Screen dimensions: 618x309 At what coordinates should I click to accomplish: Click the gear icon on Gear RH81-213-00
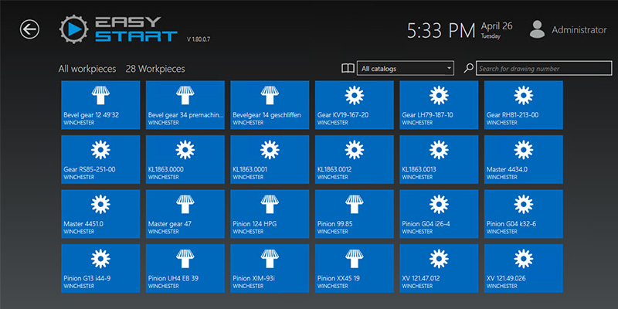point(524,95)
